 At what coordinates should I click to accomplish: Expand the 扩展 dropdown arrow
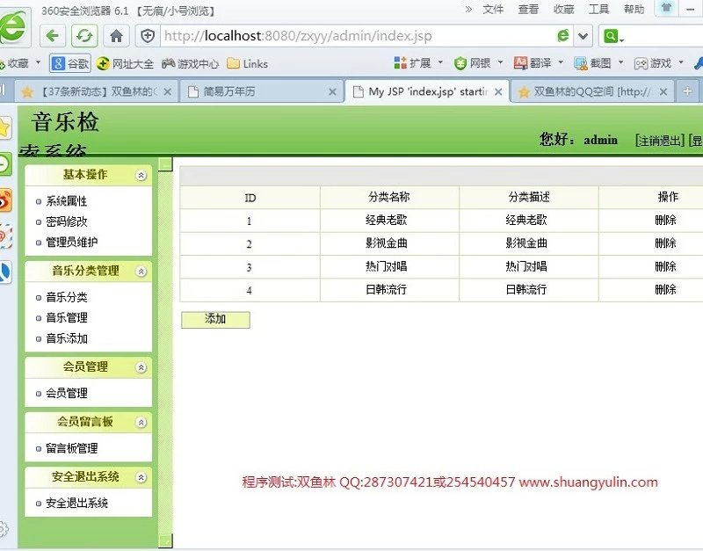440,62
